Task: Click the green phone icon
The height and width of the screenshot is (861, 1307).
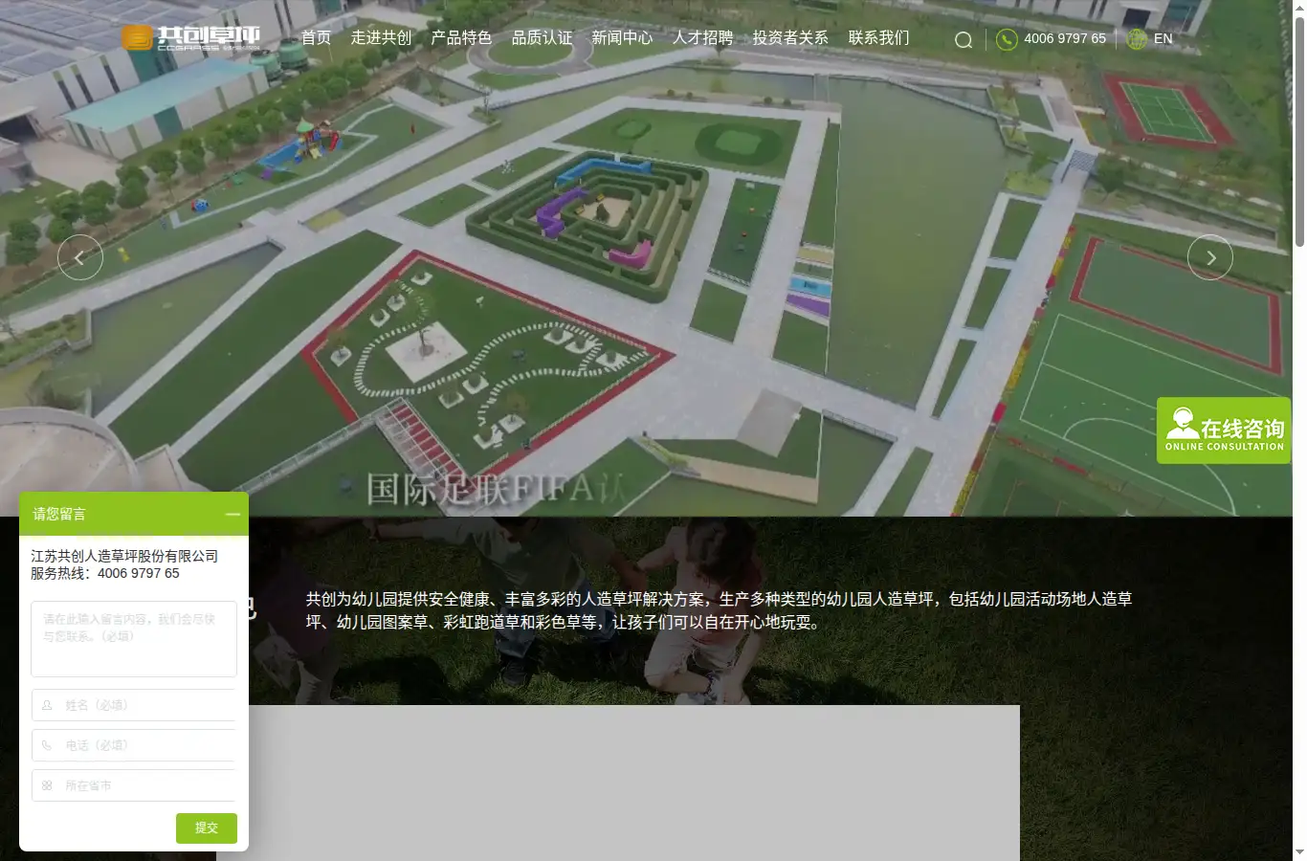Action: [1007, 39]
